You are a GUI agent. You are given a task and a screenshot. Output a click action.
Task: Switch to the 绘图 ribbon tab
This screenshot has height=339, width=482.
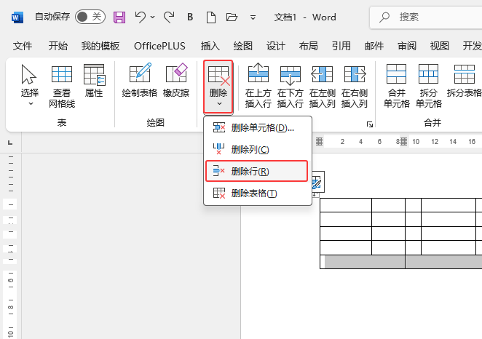[x=243, y=46]
